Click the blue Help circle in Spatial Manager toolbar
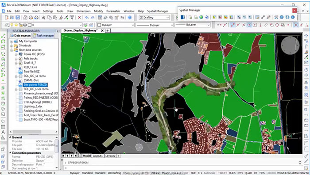Viewport: 310px width, 175px height. (x=282, y=17)
